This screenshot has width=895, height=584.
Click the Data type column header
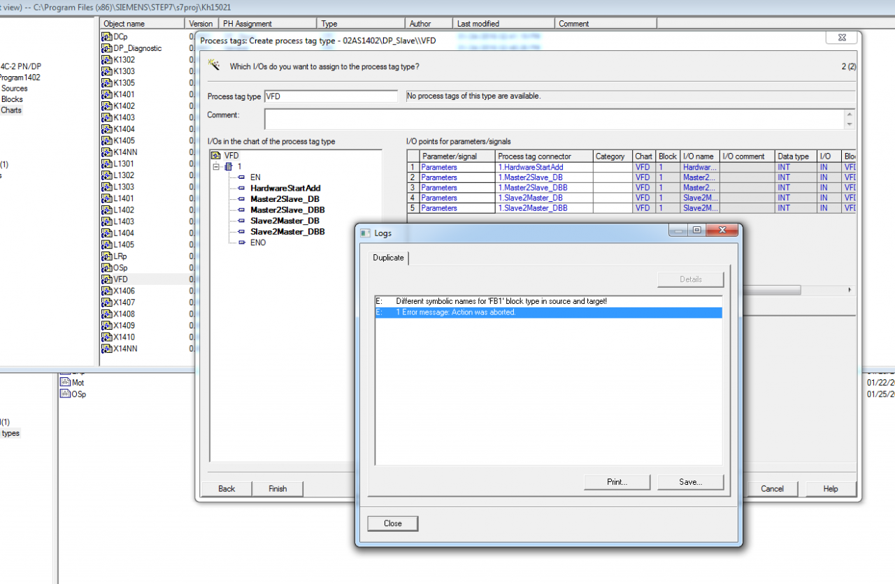click(796, 156)
